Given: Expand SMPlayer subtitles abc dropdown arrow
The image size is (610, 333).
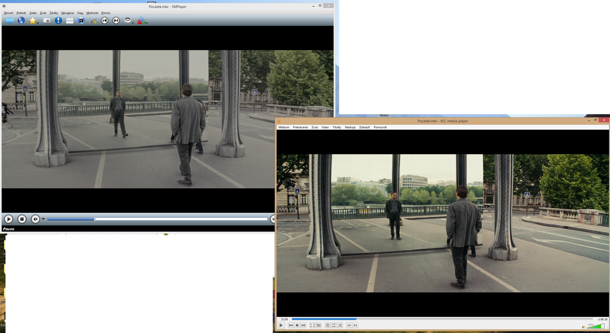Looking at the screenshot, I should point(147,22).
